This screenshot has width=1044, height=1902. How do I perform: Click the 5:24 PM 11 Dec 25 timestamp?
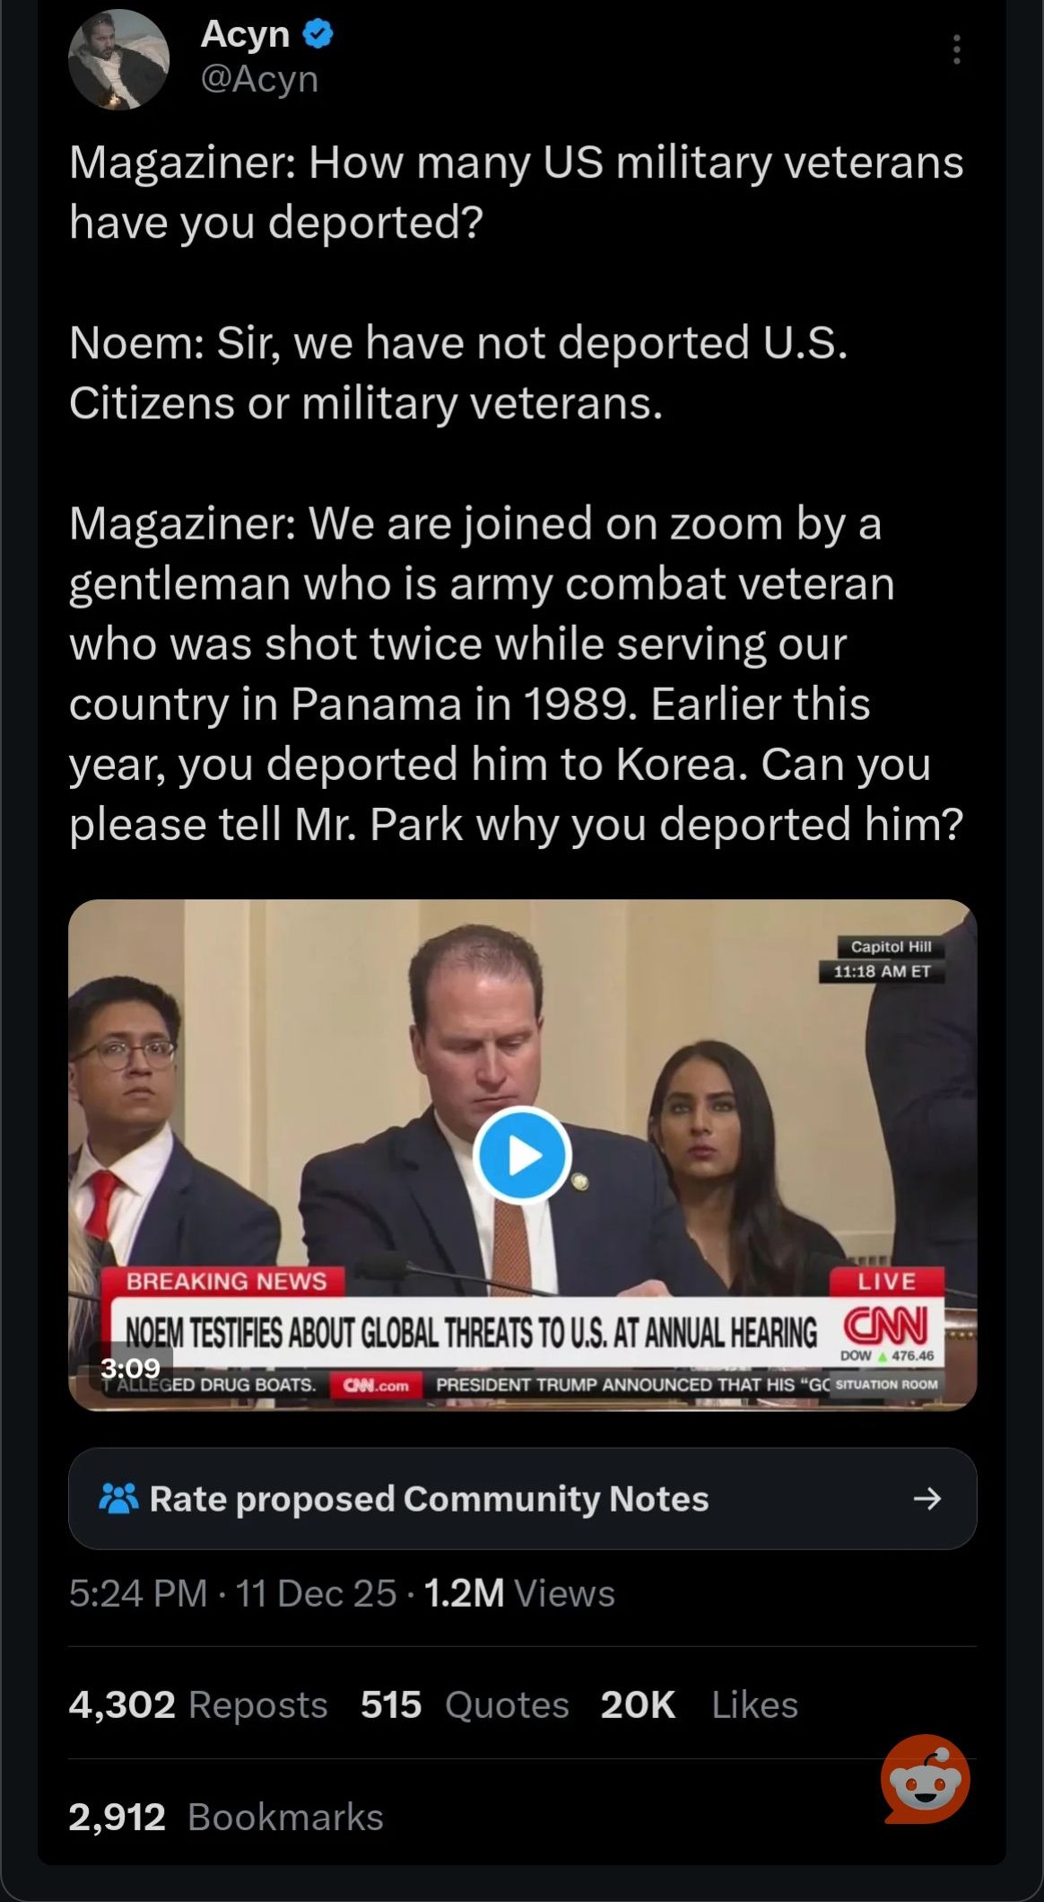coord(232,1593)
